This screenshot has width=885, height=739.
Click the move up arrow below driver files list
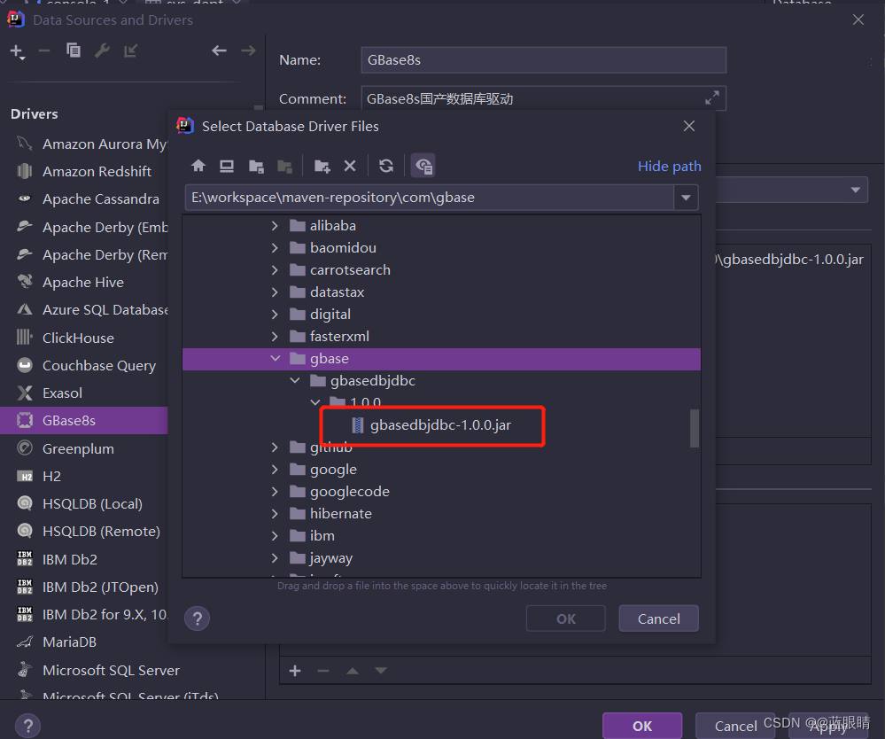pyautogui.click(x=353, y=671)
